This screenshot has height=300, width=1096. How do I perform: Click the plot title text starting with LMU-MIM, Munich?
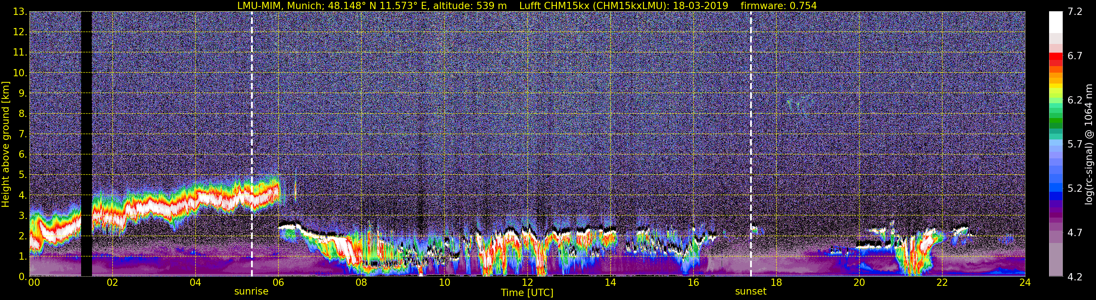527,5
